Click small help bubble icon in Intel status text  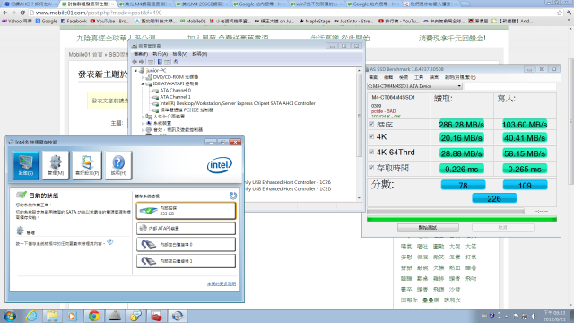(x=109, y=242)
